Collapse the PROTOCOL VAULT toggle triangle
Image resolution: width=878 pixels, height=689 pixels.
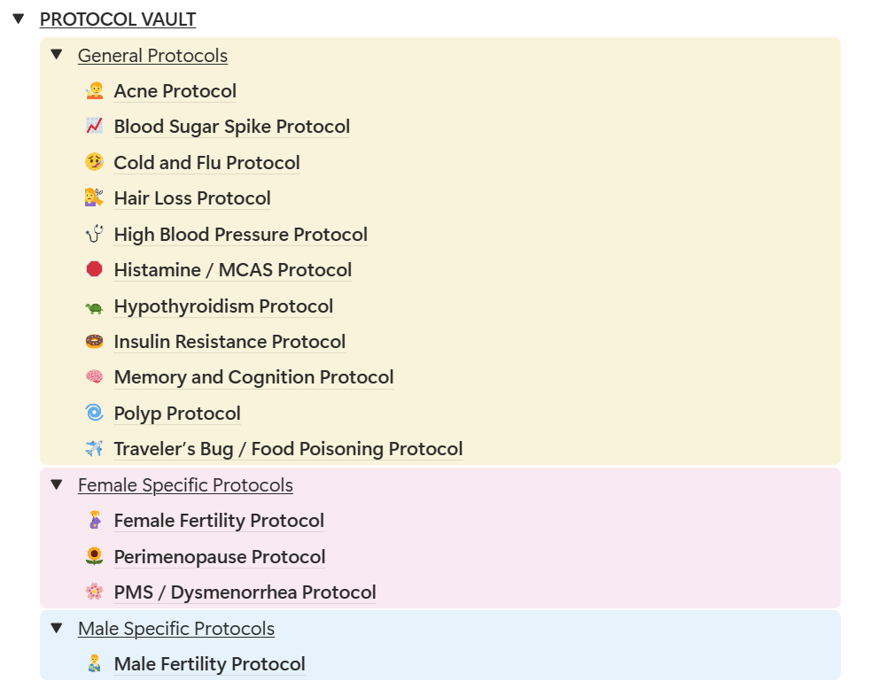pyautogui.click(x=19, y=19)
